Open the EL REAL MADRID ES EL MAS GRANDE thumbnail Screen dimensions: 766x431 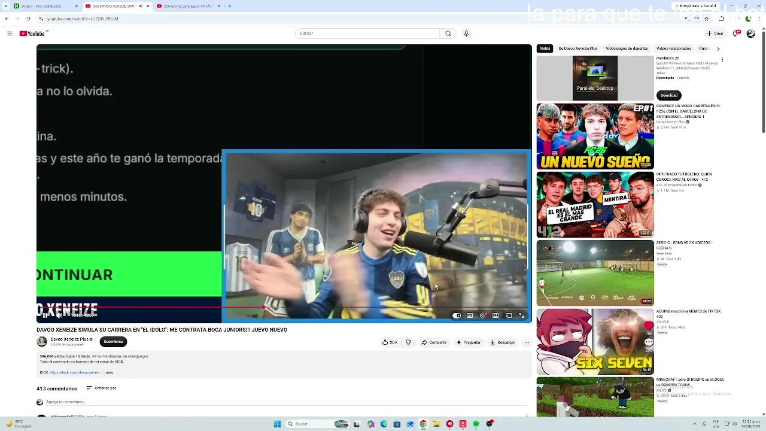(595, 205)
